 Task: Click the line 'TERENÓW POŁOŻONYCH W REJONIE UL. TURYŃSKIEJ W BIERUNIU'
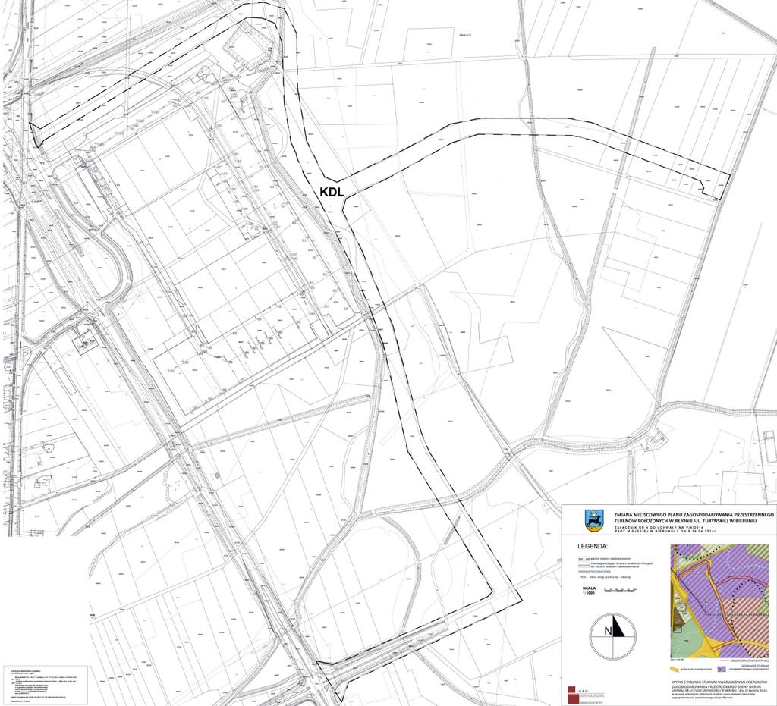click(686, 521)
